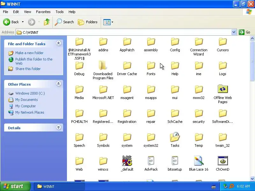Click the taskbar clock 6:02 AM
Screen dimensions: 255x191
click(243, 186)
